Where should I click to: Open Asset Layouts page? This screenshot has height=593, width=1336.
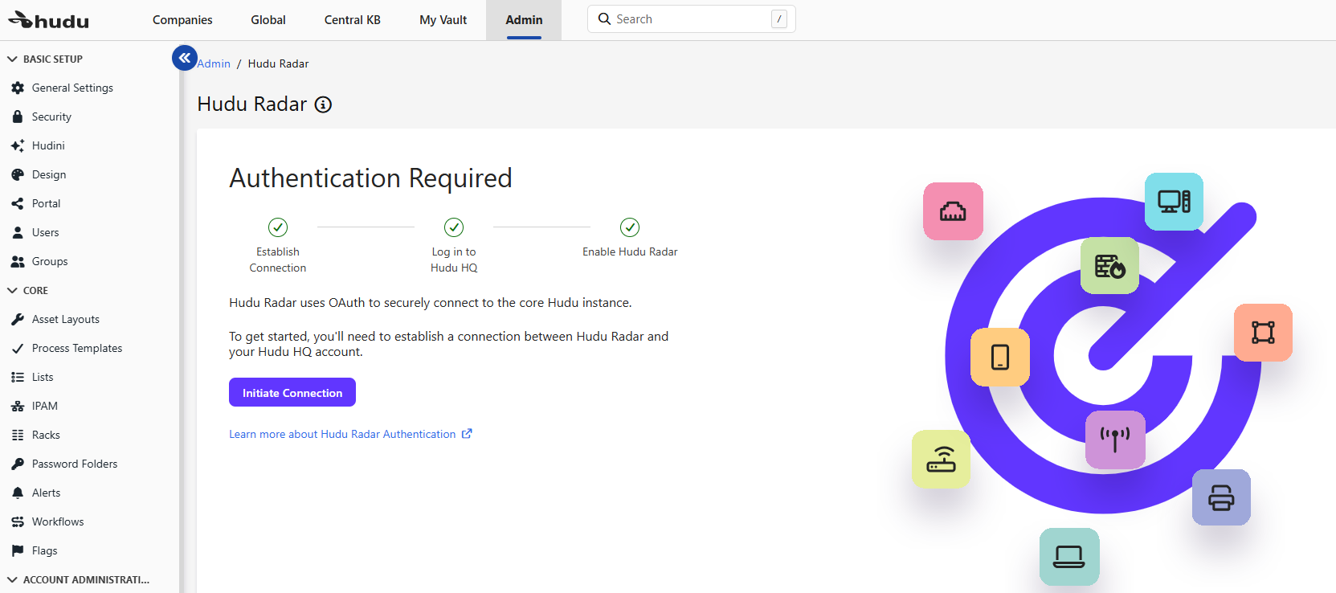point(66,319)
